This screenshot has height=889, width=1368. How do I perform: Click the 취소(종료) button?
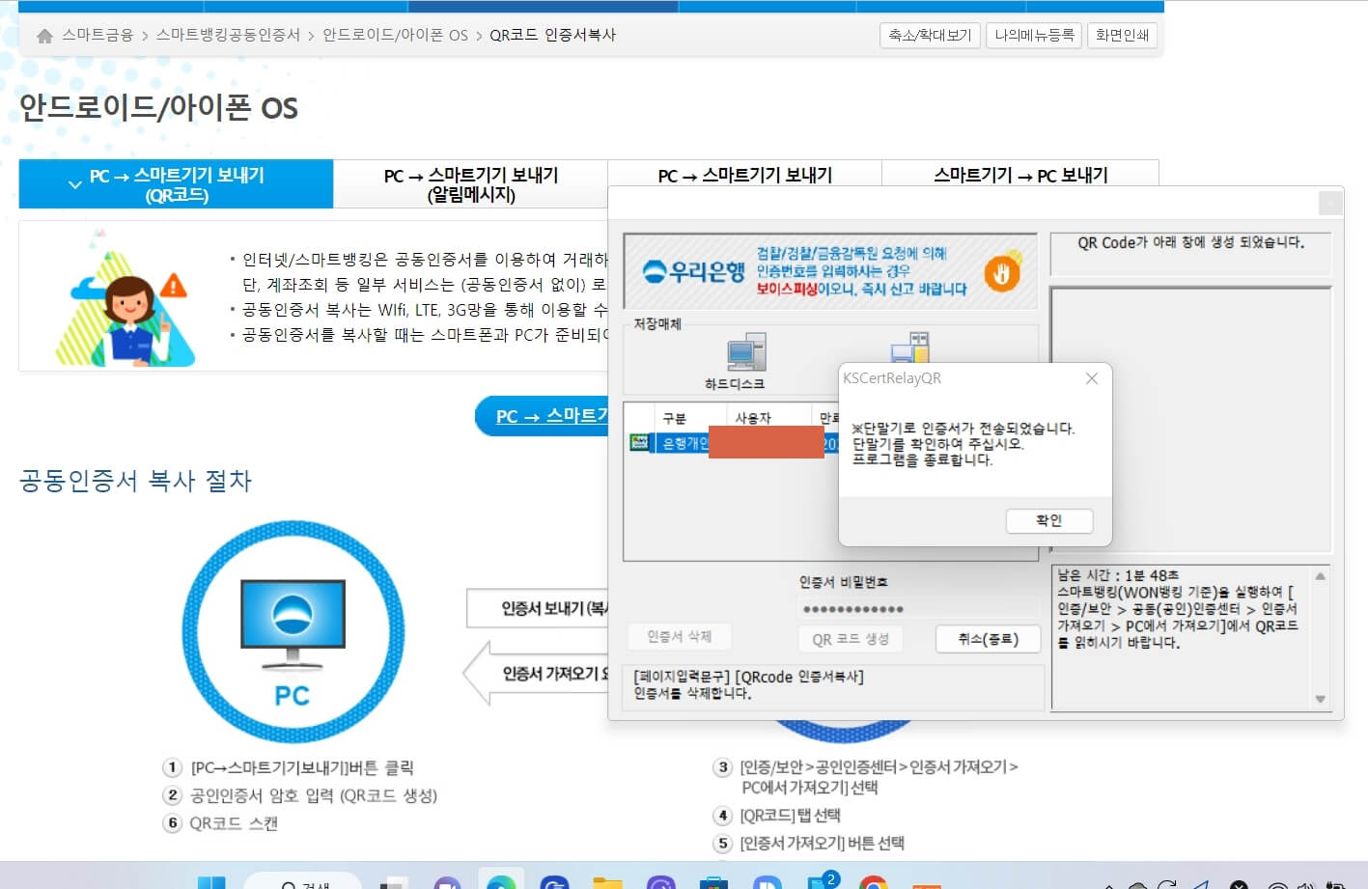(x=988, y=638)
